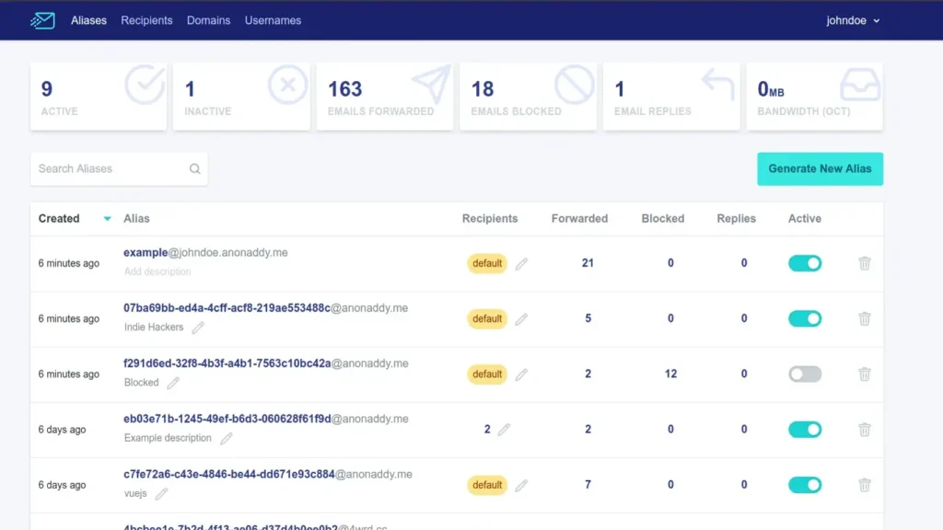Viewport: 943px width, 530px height.
Task: Delete the Blocked alias using trash icon
Action: click(864, 374)
